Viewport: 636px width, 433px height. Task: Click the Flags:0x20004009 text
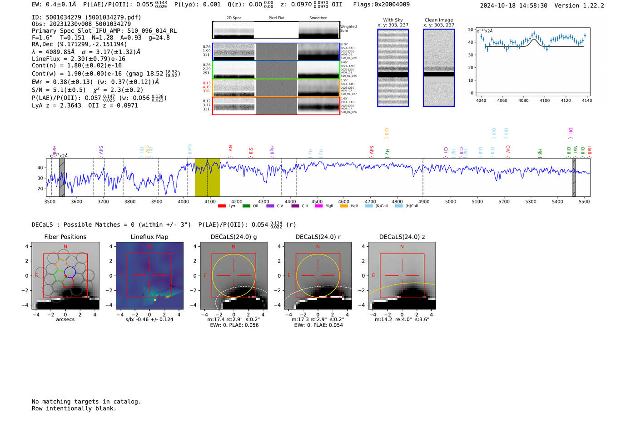tap(382, 5)
